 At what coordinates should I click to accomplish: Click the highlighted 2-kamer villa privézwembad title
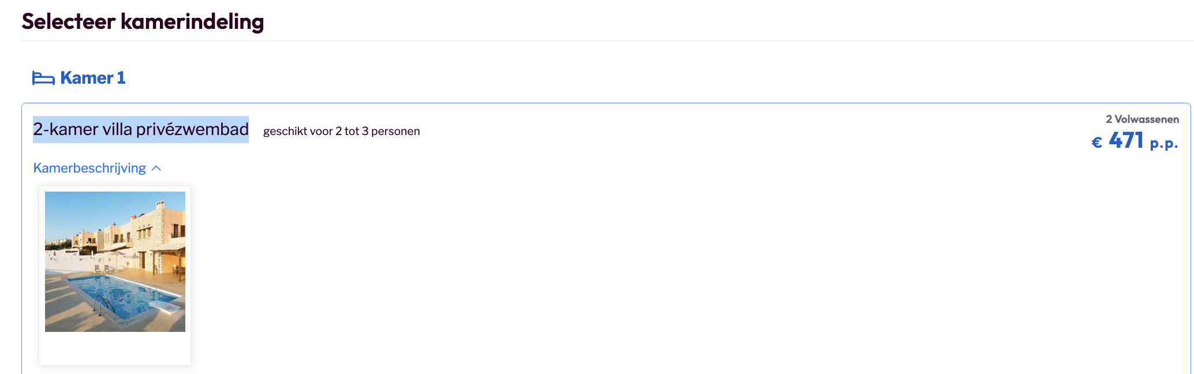140,129
